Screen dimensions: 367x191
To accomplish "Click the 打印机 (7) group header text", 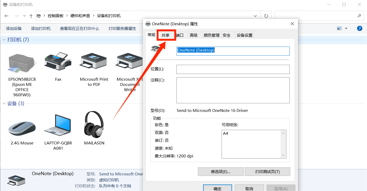I will pyautogui.click(x=18, y=40).
